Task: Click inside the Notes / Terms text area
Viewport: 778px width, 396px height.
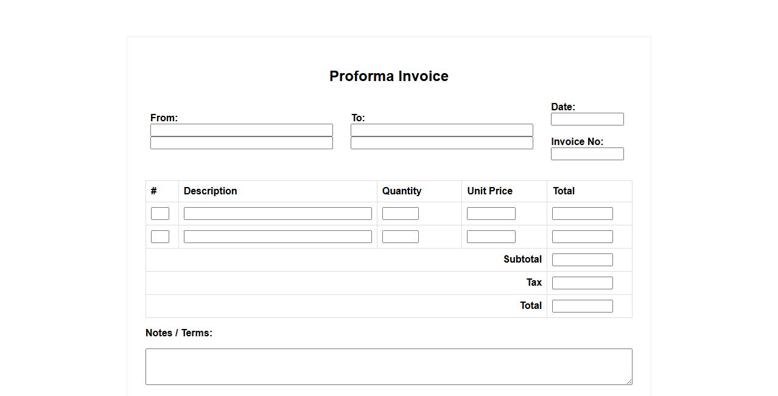Action: (388, 366)
